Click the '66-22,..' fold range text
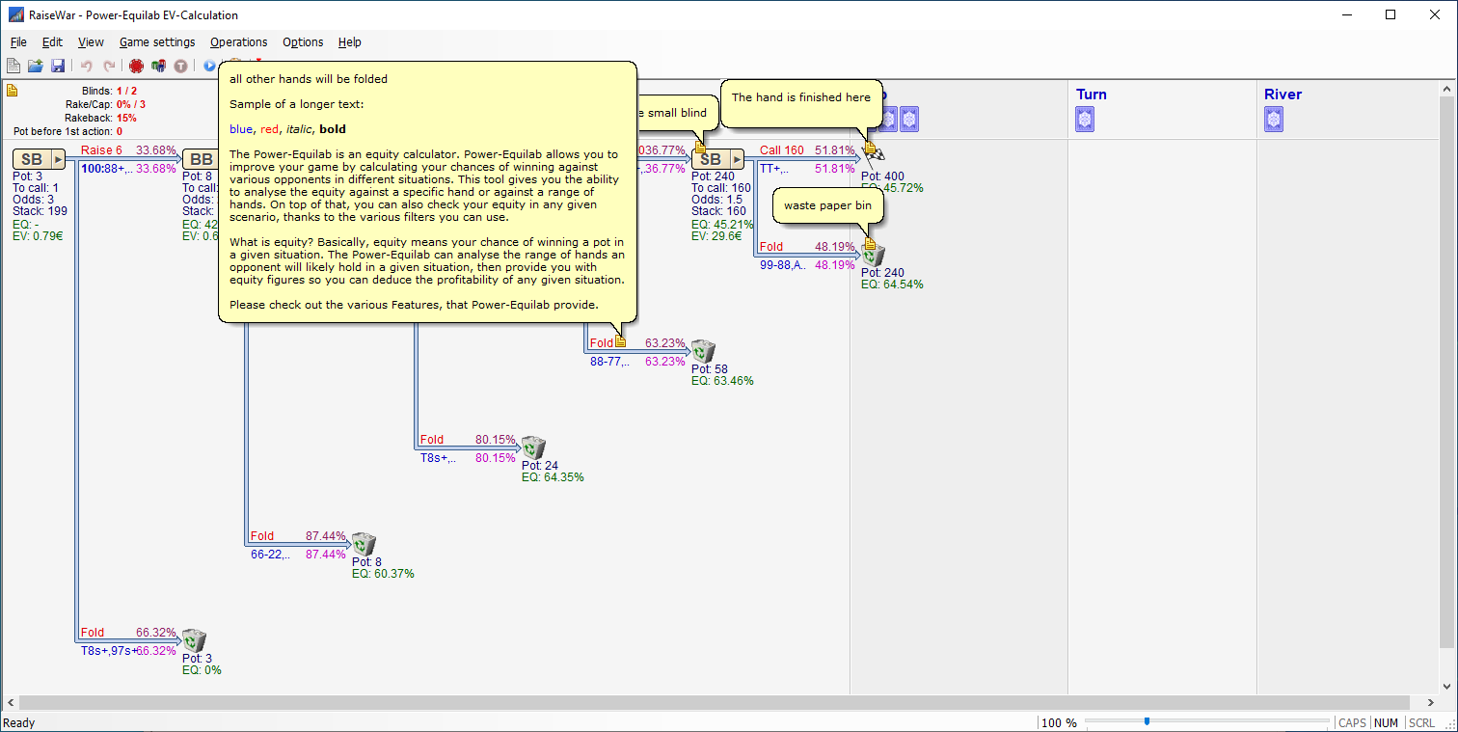This screenshot has height=732, width=1458. pyautogui.click(x=270, y=555)
